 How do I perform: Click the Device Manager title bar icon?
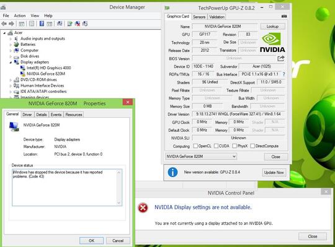click(x=2, y=7)
